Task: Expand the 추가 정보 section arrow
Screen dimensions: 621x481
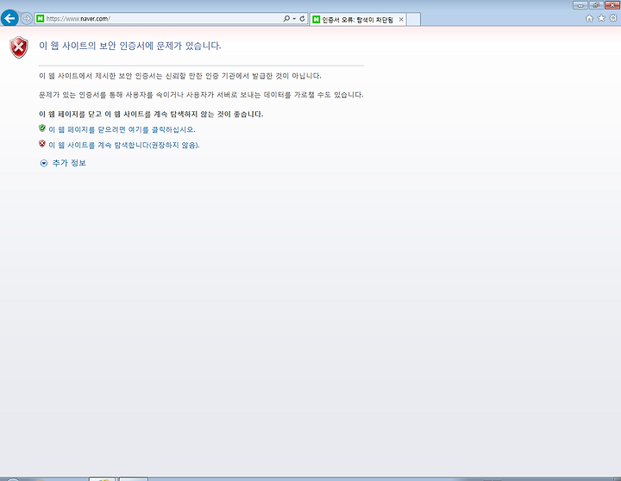Action: click(x=44, y=163)
